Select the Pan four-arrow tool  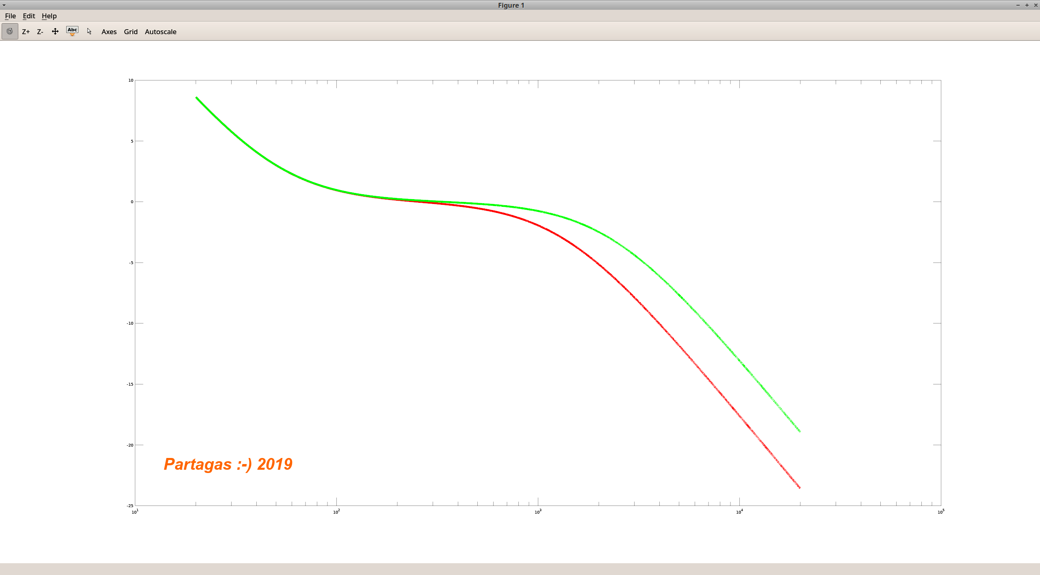click(x=55, y=31)
